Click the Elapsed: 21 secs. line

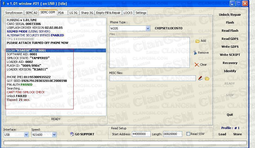tap(18, 100)
